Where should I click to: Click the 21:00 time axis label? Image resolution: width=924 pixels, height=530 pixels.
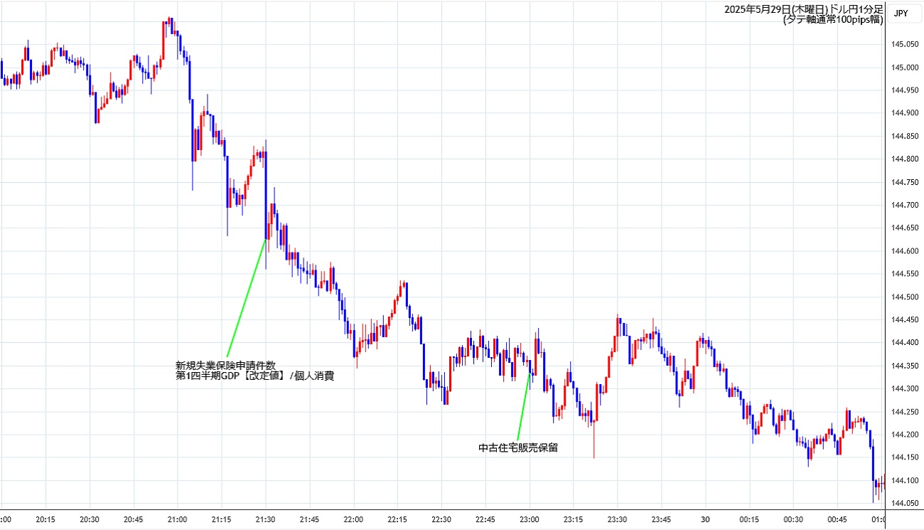(x=177, y=519)
